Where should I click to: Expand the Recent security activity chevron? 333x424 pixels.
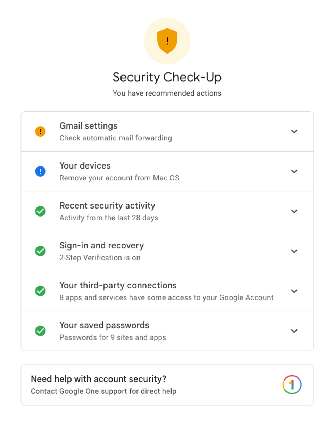(x=294, y=211)
